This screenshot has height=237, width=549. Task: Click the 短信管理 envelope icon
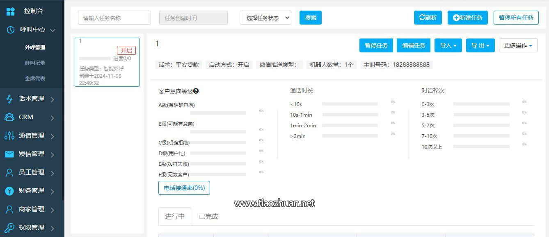[9, 154]
